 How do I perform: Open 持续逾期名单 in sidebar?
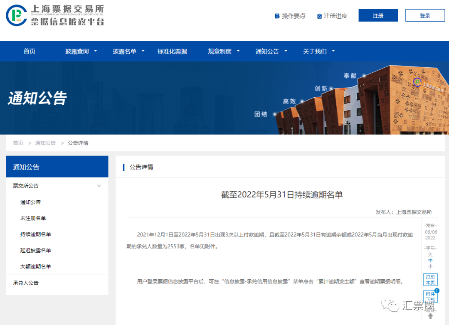click(35, 234)
